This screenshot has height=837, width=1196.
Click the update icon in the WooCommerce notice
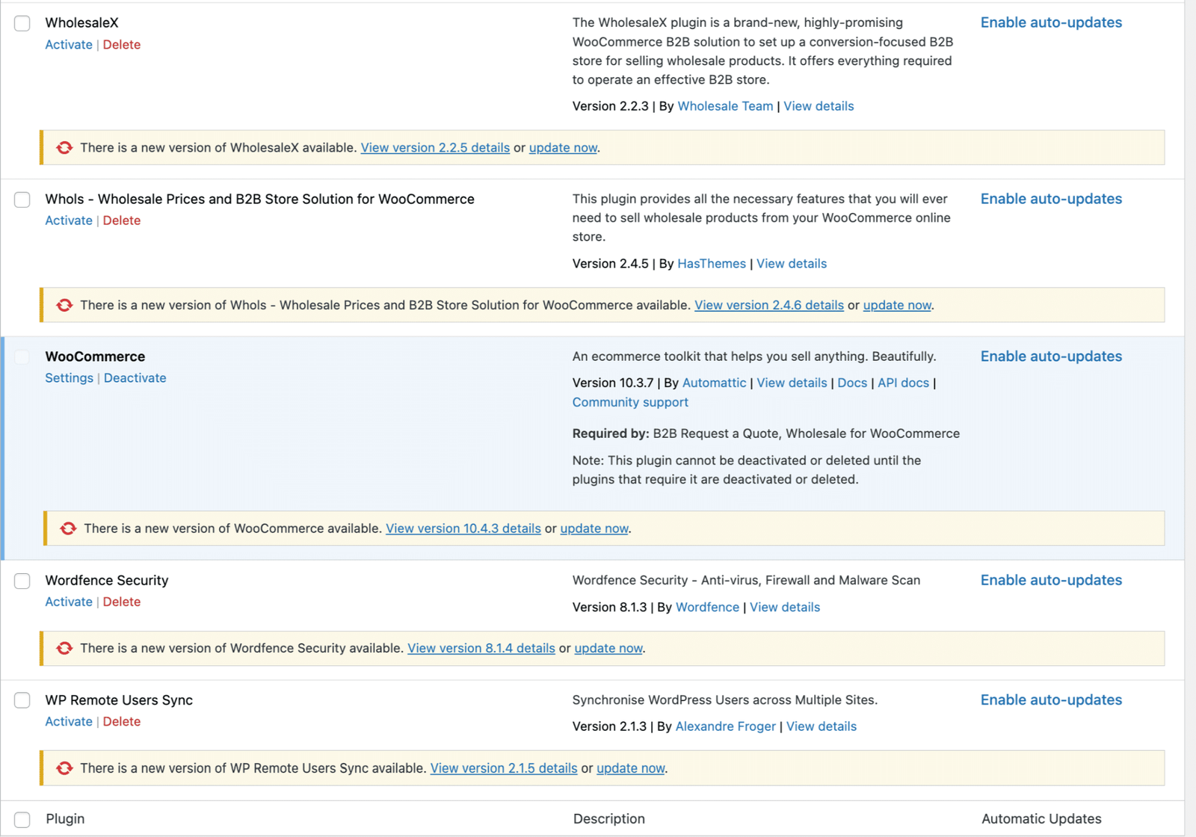click(68, 528)
